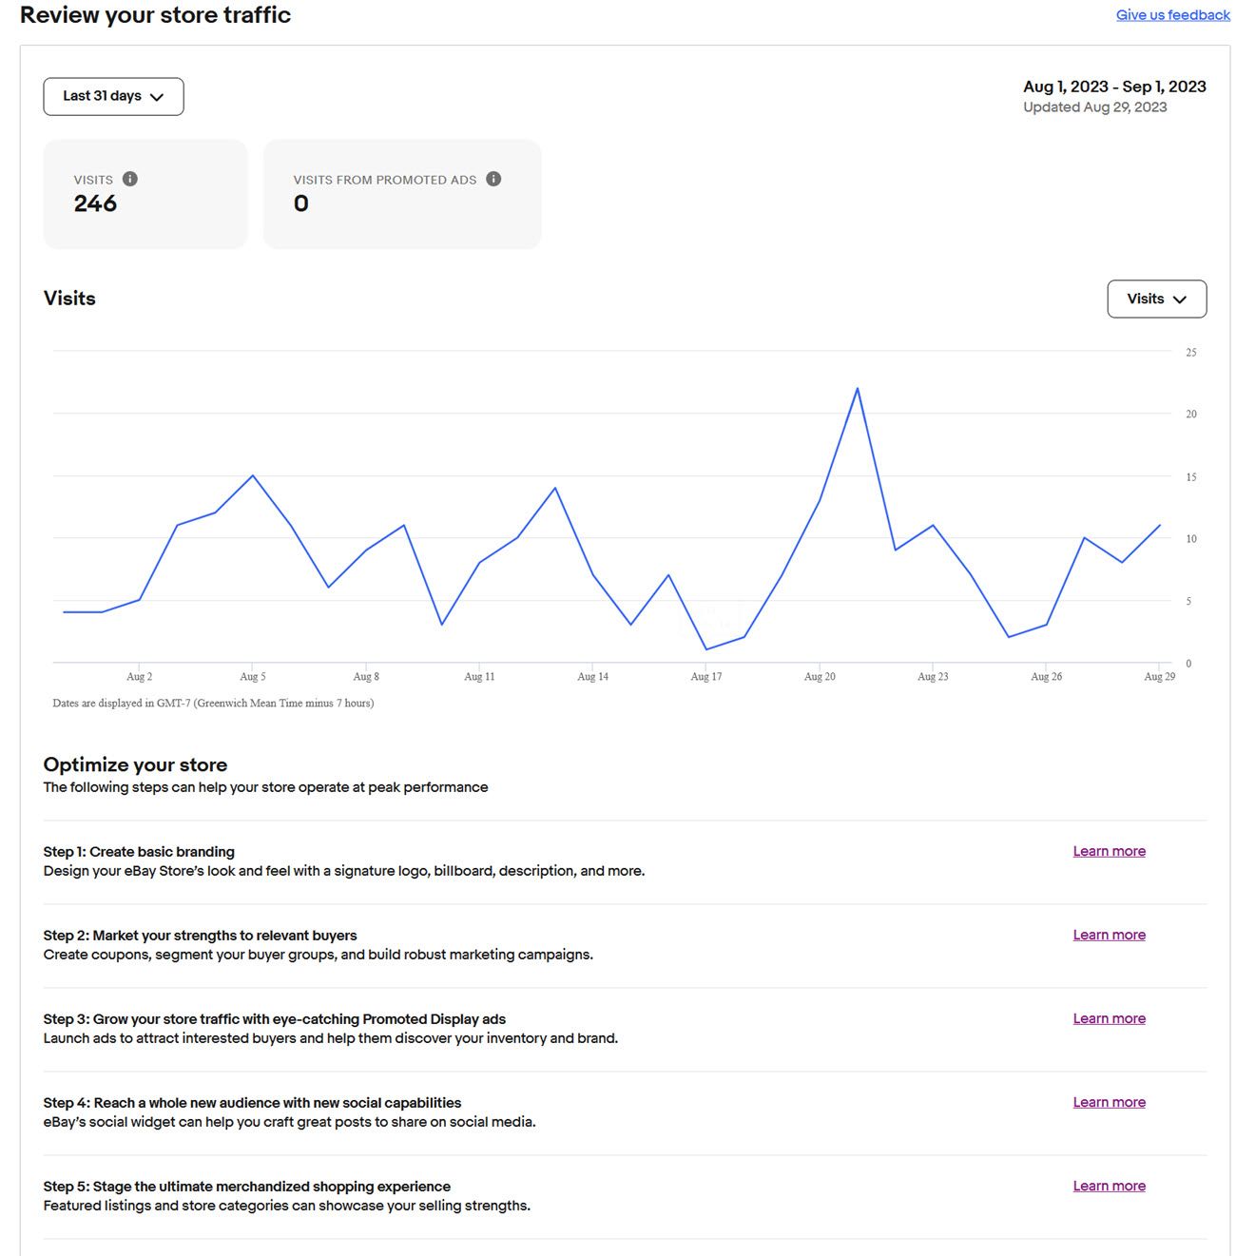Viewport: 1236px width, 1256px height.
Task: Select the Visits From Promoted Ads card
Action: pyautogui.click(x=402, y=194)
